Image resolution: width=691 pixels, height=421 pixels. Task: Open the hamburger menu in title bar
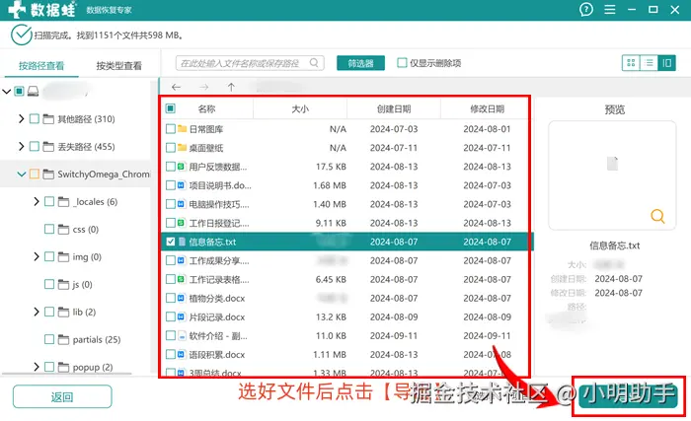click(610, 9)
